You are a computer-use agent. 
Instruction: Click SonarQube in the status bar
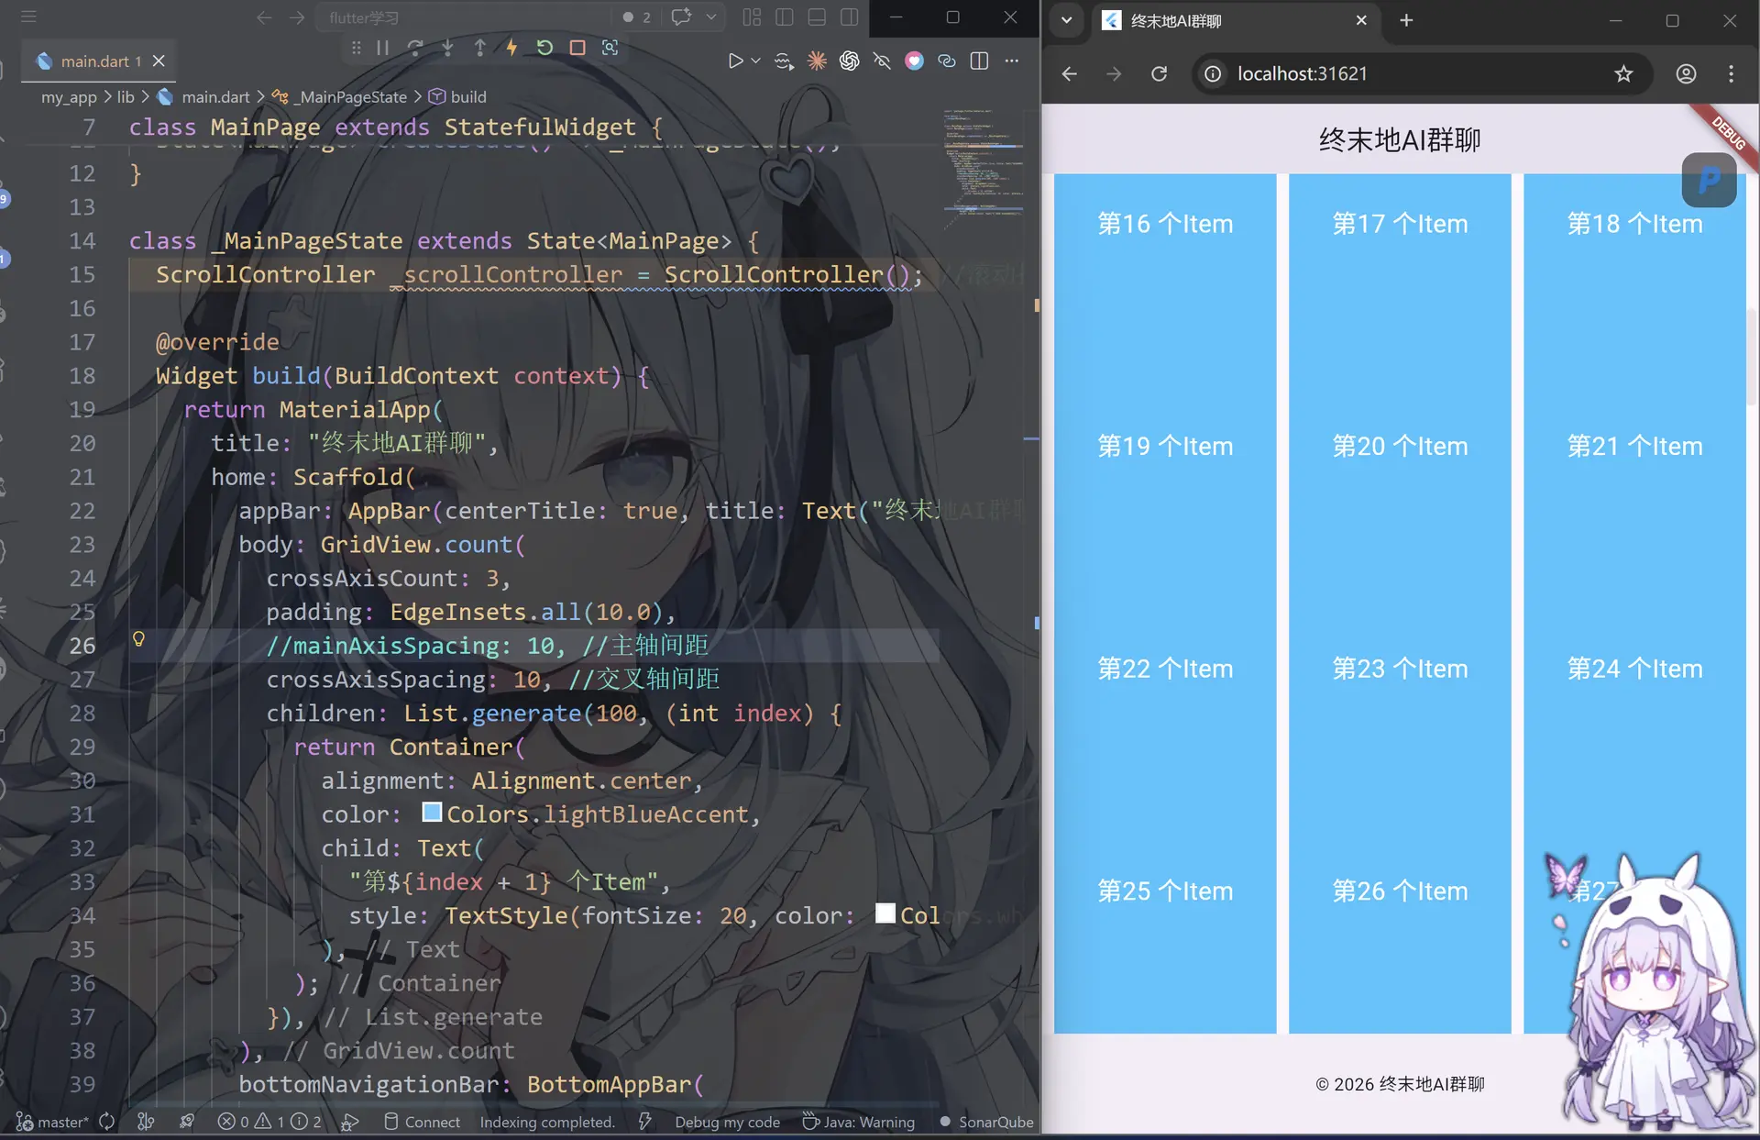click(986, 1122)
